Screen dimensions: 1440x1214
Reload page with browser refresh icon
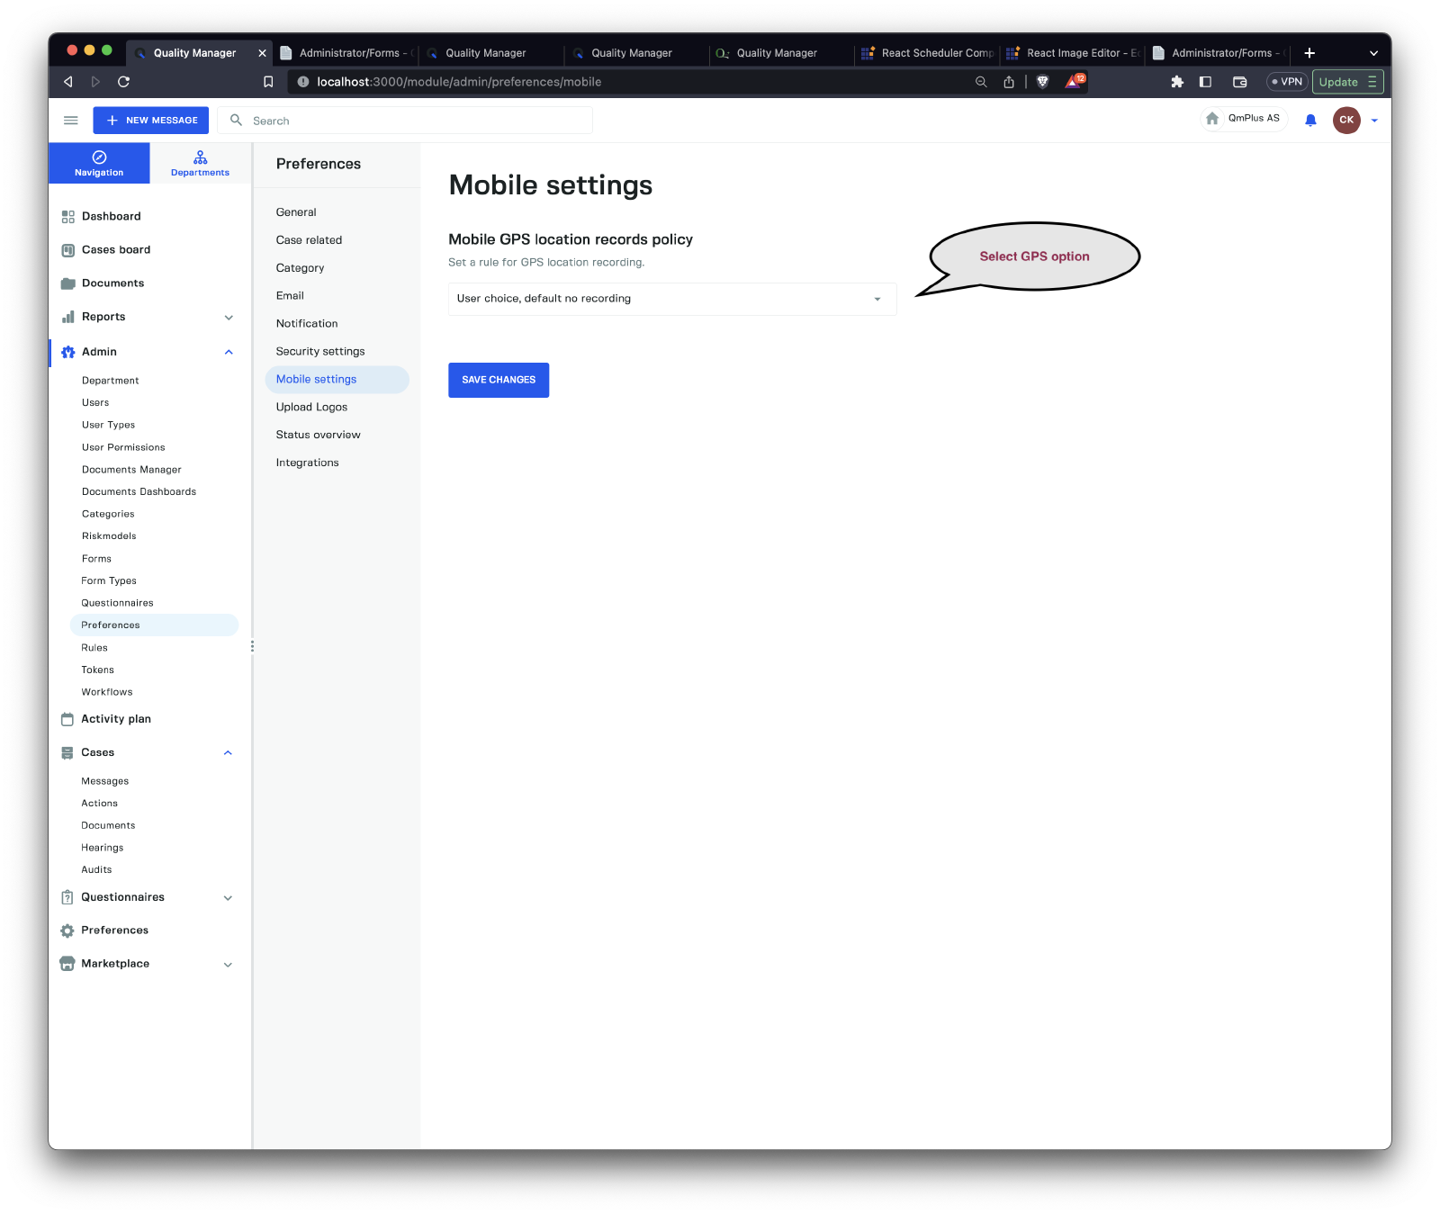coord(124,82)
